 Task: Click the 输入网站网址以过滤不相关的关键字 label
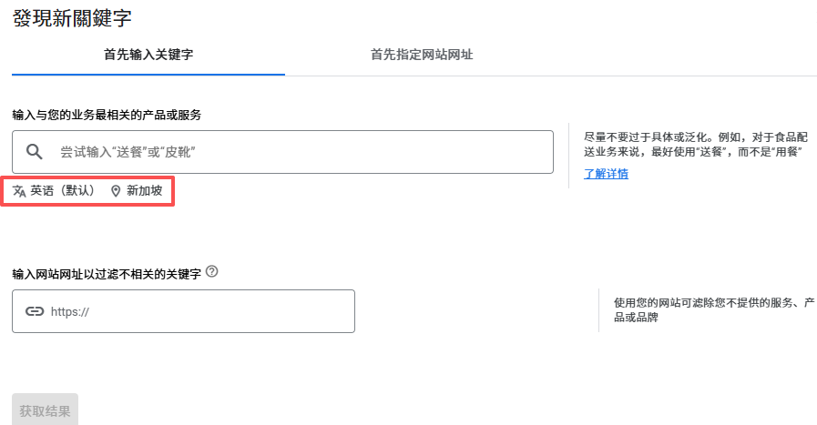[x=107, y=272]
